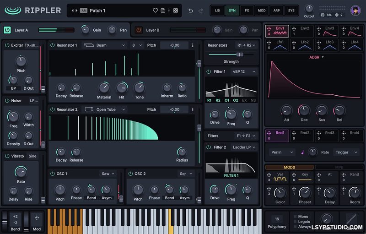Toggle OSC 1 power switch
The height and width of the screenshot is (234, 366).
point(53,174)
